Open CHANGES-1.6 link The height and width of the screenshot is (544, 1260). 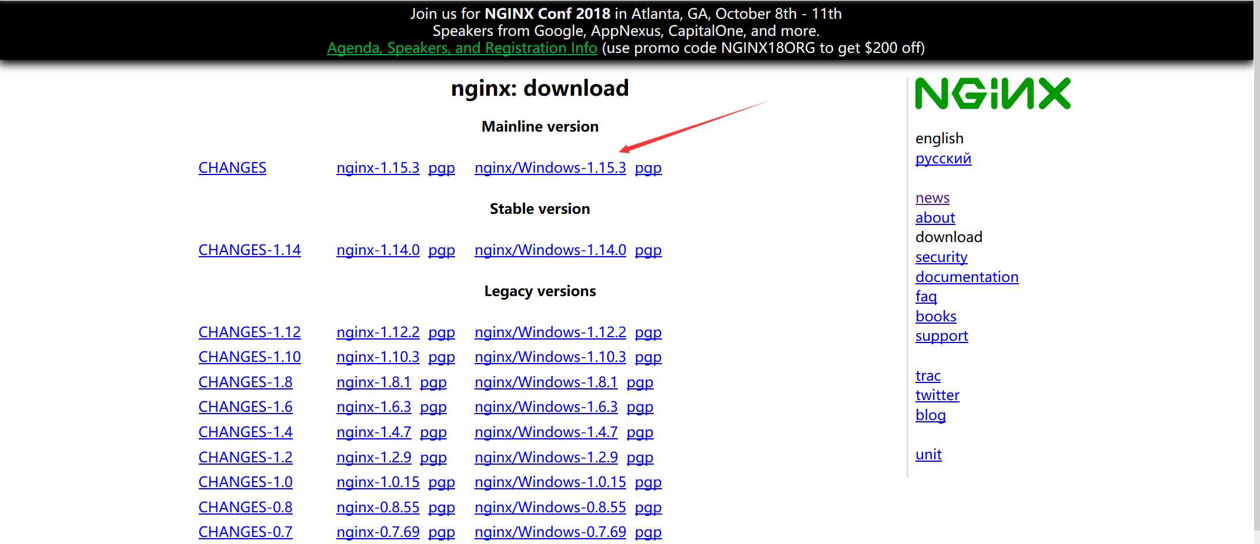(x=245, y=407)
